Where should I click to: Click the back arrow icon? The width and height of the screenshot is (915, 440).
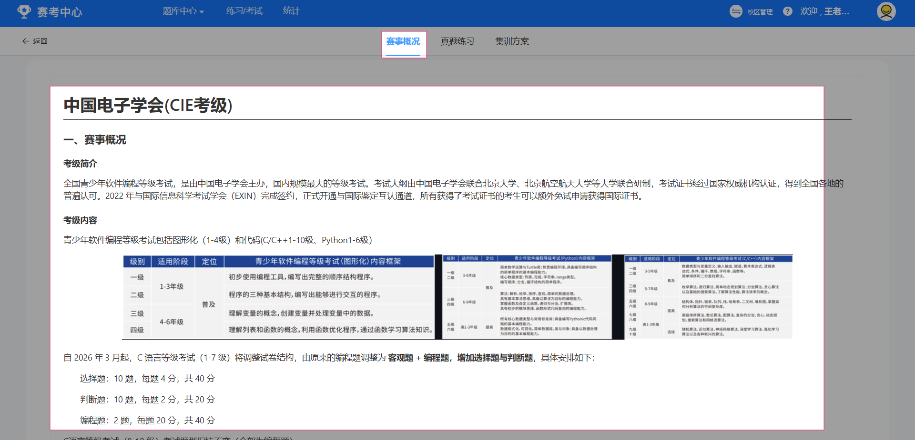(x=26, y=41)
